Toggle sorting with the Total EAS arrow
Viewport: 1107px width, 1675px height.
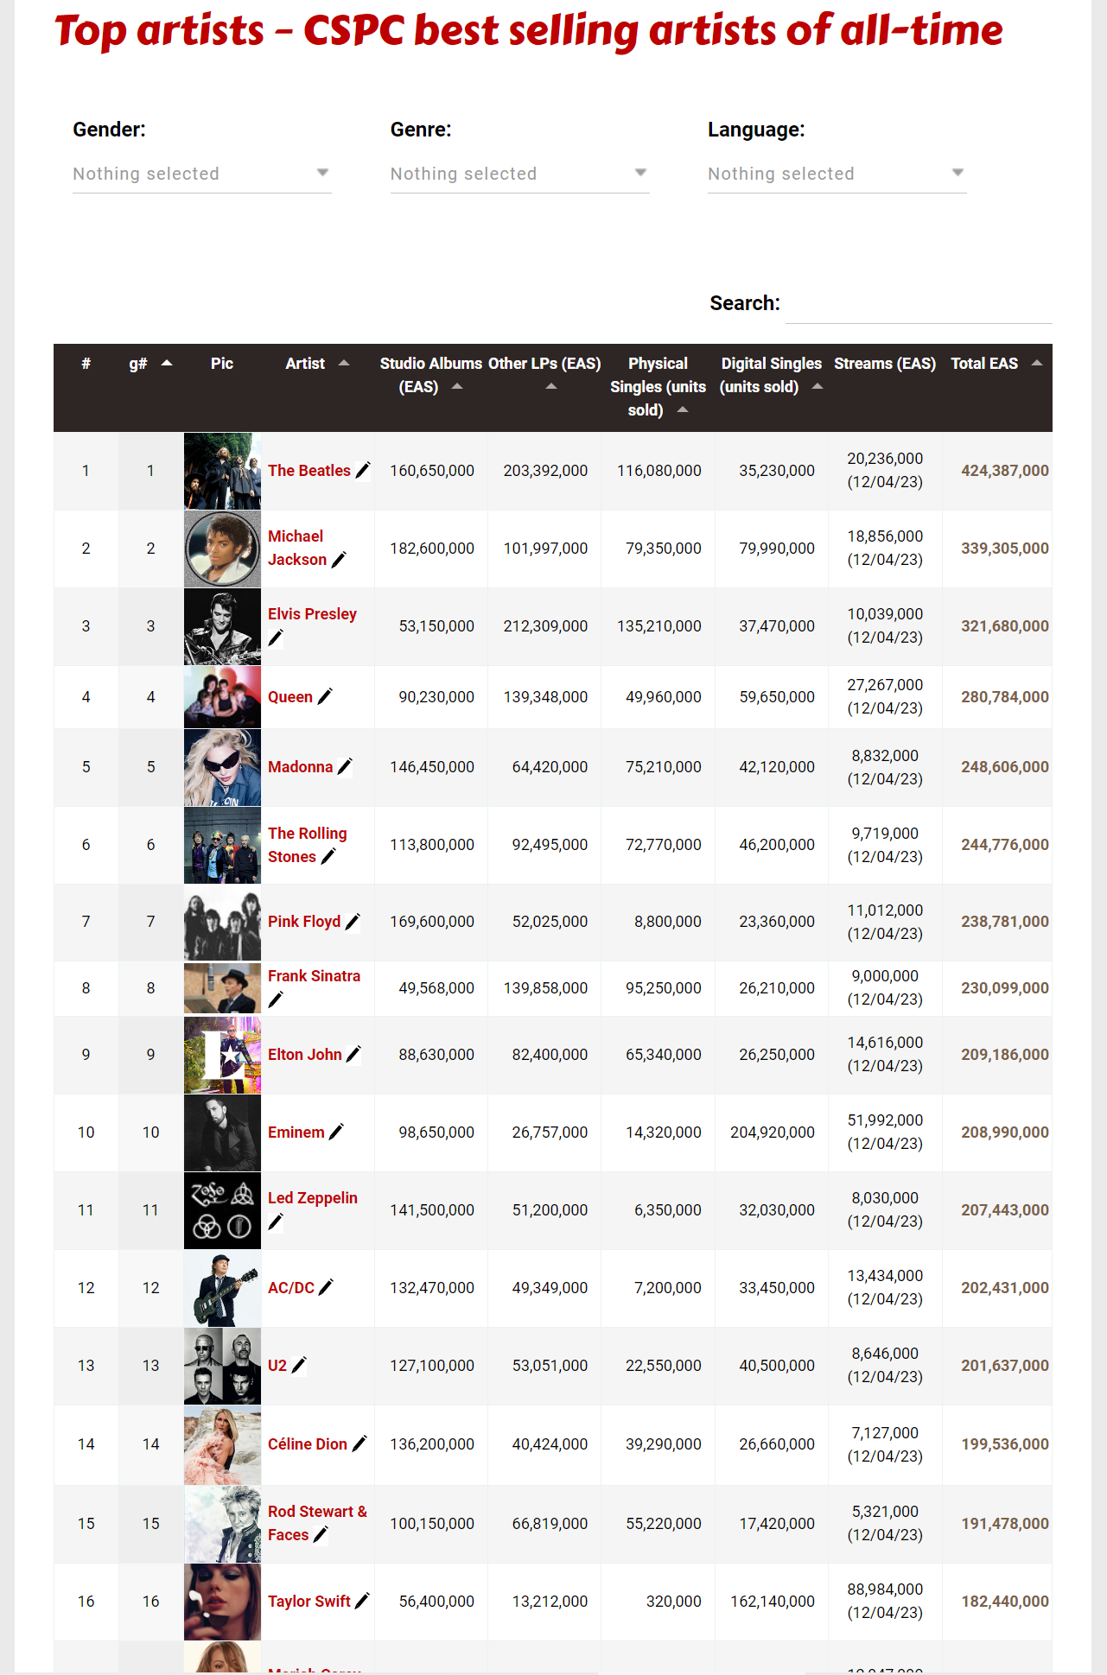coord(1037,364)
